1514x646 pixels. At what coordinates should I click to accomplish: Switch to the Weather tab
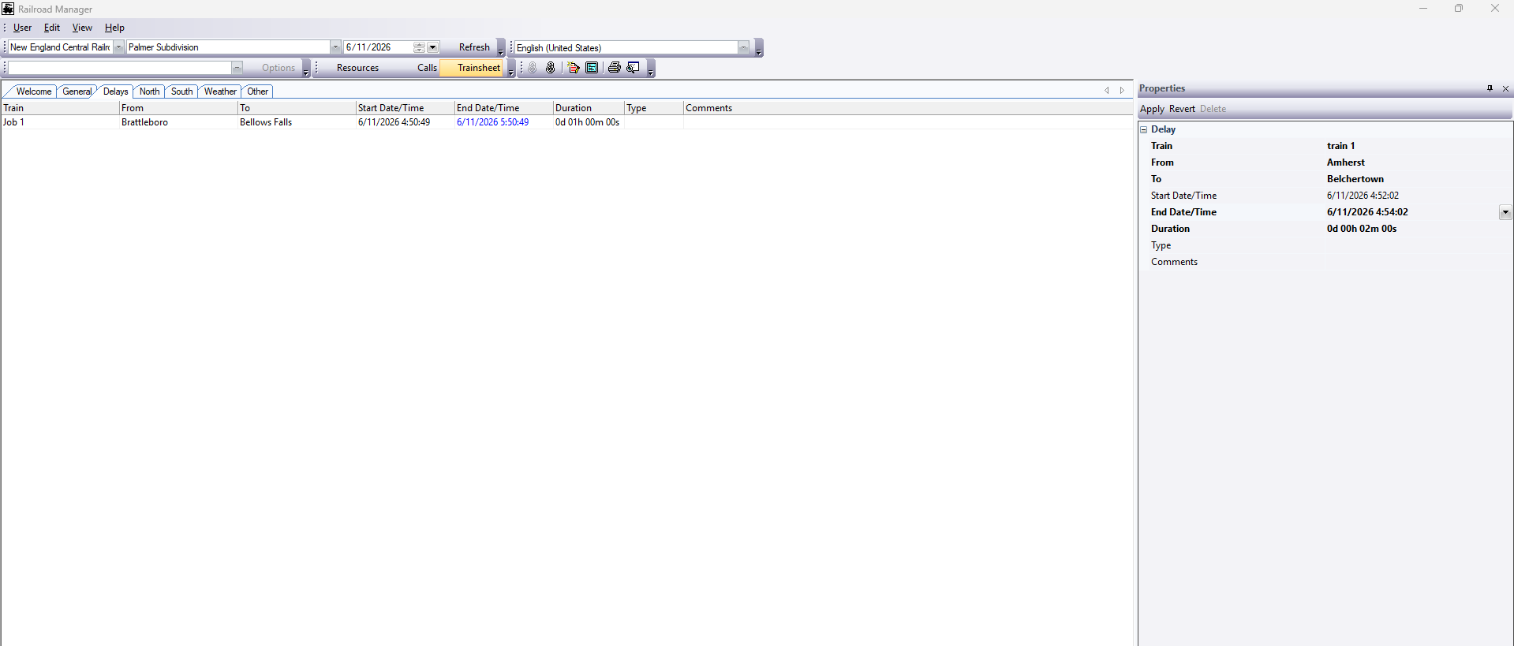[x=220, y=91]
